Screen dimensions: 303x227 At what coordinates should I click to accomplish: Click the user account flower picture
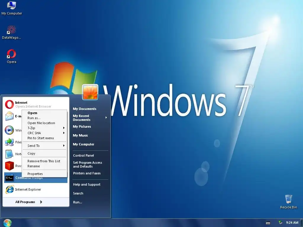90,93
